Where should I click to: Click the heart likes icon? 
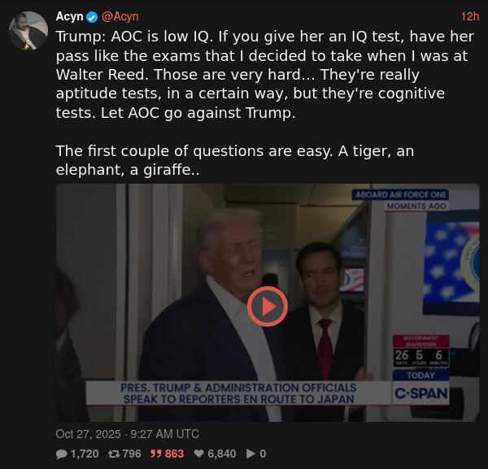199,454
